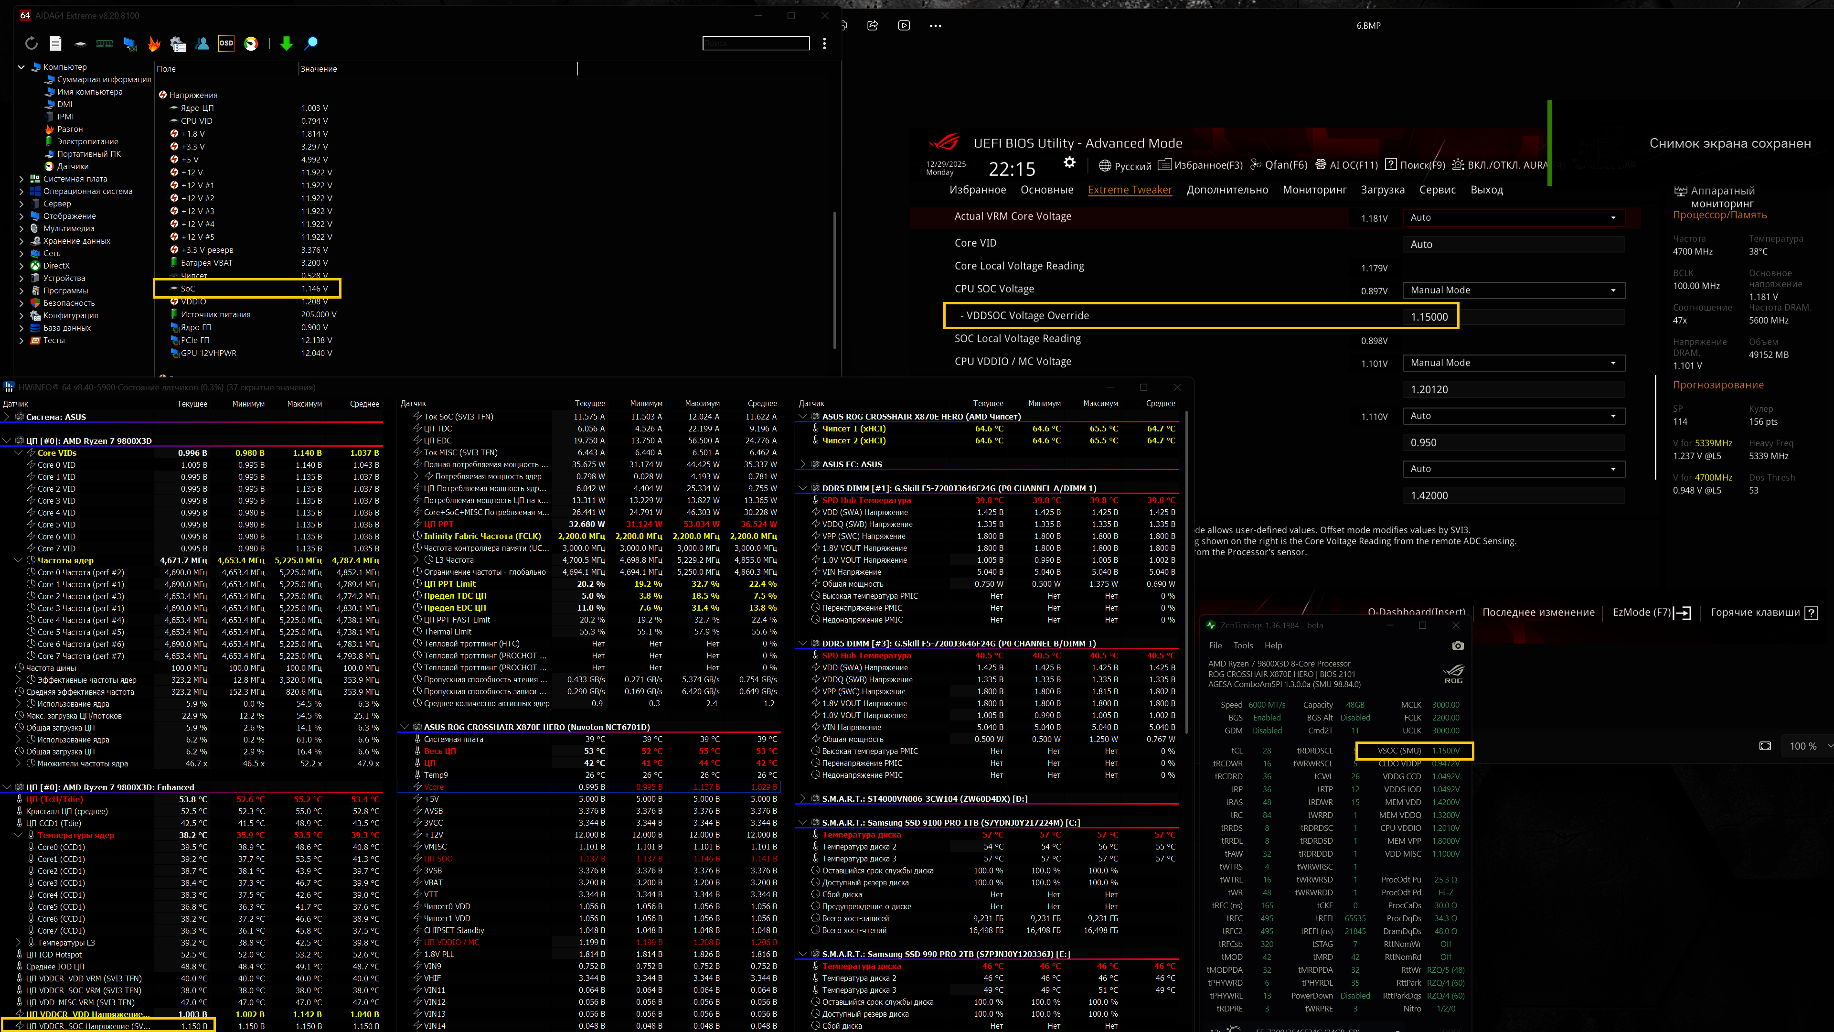Click the EzMode (F7) button
Image resolution: width=1834 pixels, height=1032 pixels.
1651,613
